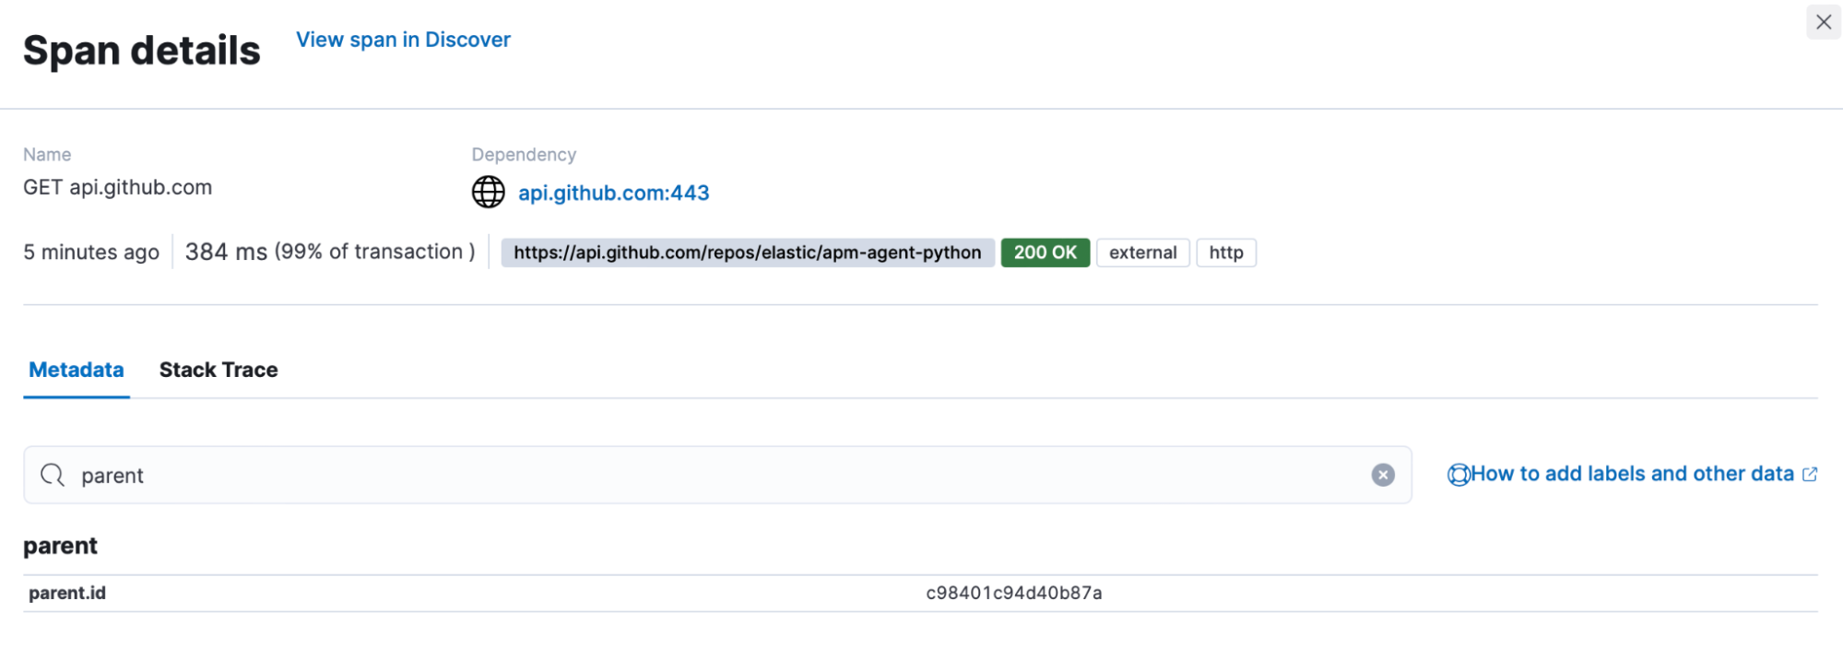Click the 200 OK status badge
Image resolution: width=1843 pixels, height=671 pixels.
click(x=1045, y=253)
